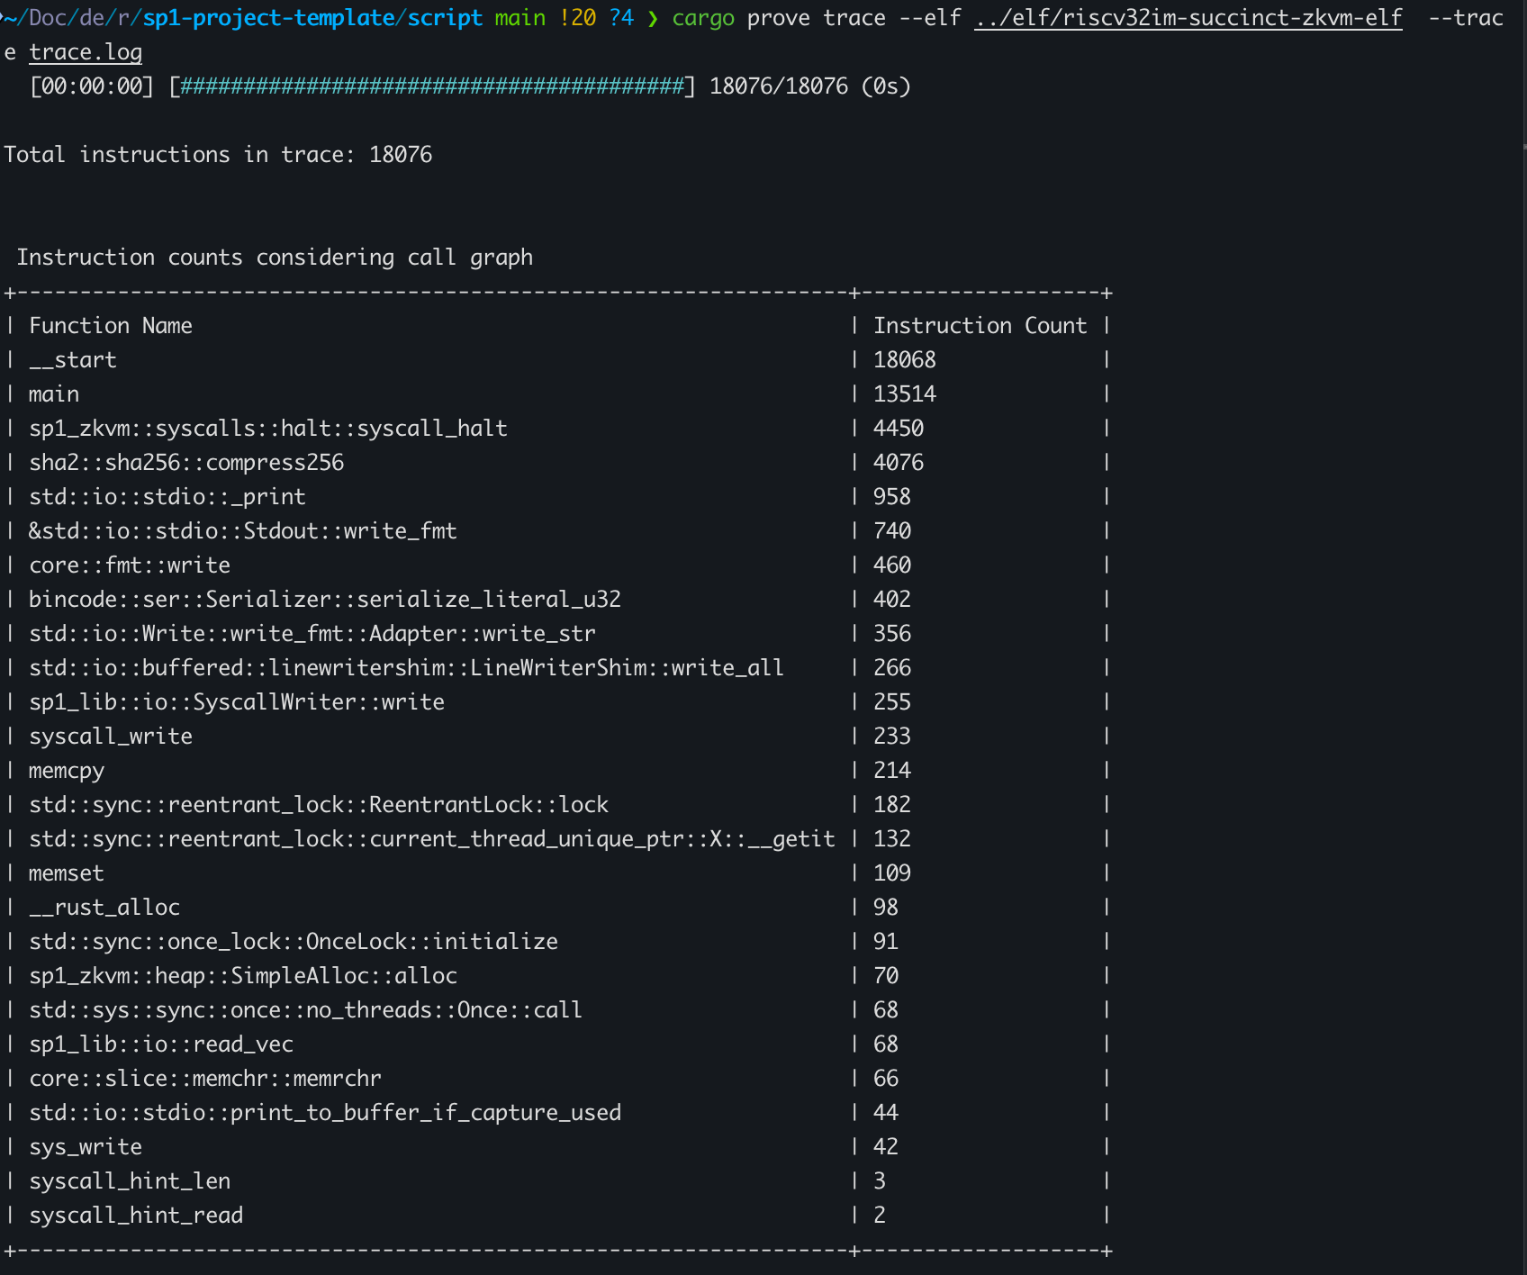Click the count 460
Screen dimensions: 1527x1275
click(x=892, y=565)
